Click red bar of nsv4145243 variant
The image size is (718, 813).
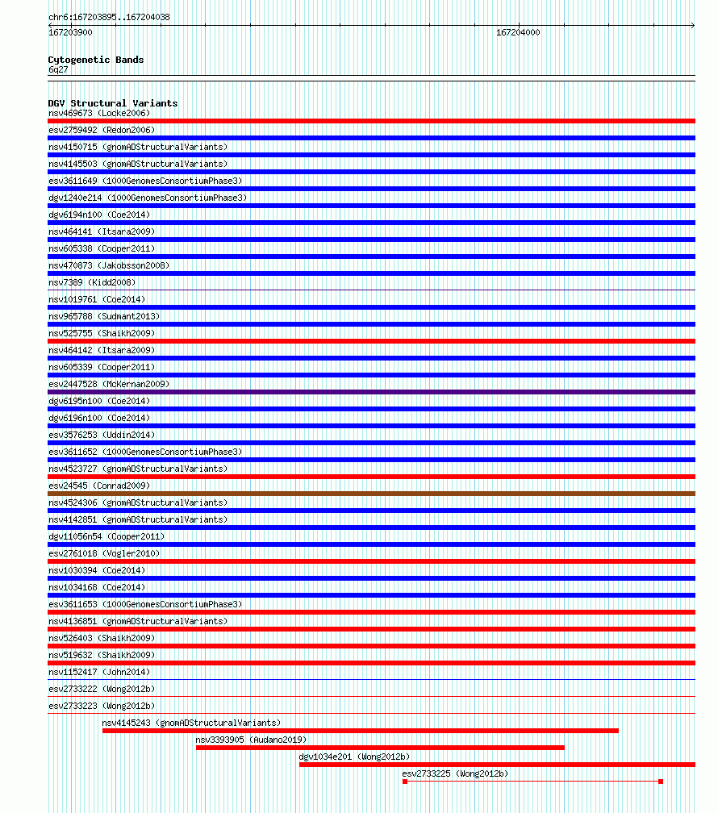(361, 731)
